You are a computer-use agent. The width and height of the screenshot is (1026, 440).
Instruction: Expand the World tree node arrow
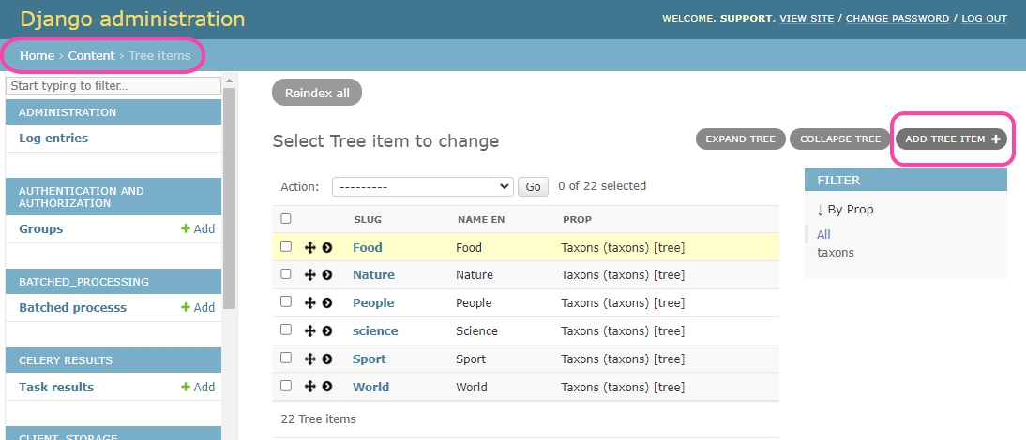coord(327,388)
